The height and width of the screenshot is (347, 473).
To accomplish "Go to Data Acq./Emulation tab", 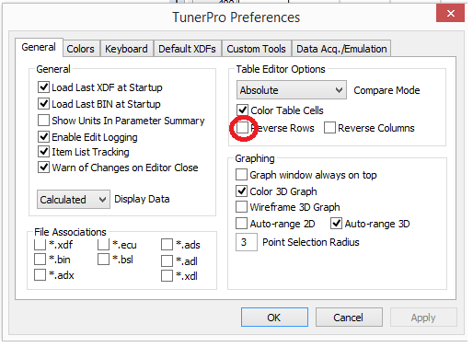I will (341, 49).
